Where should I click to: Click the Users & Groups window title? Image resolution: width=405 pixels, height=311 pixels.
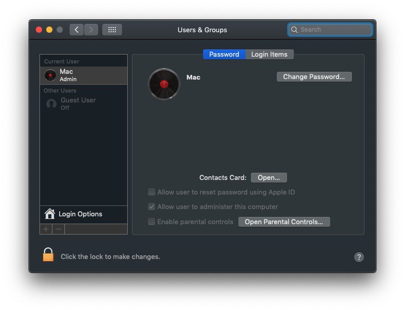(203, 30)
